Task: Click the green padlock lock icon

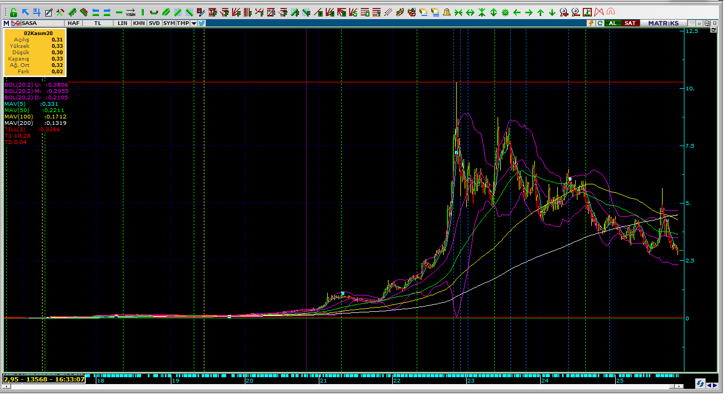Action: coord(13,12)
